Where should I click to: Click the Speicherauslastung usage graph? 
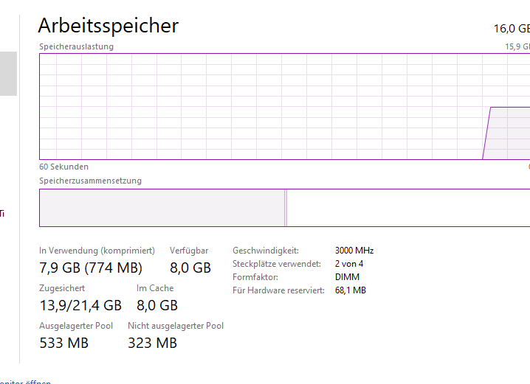[x=284, y=106]
